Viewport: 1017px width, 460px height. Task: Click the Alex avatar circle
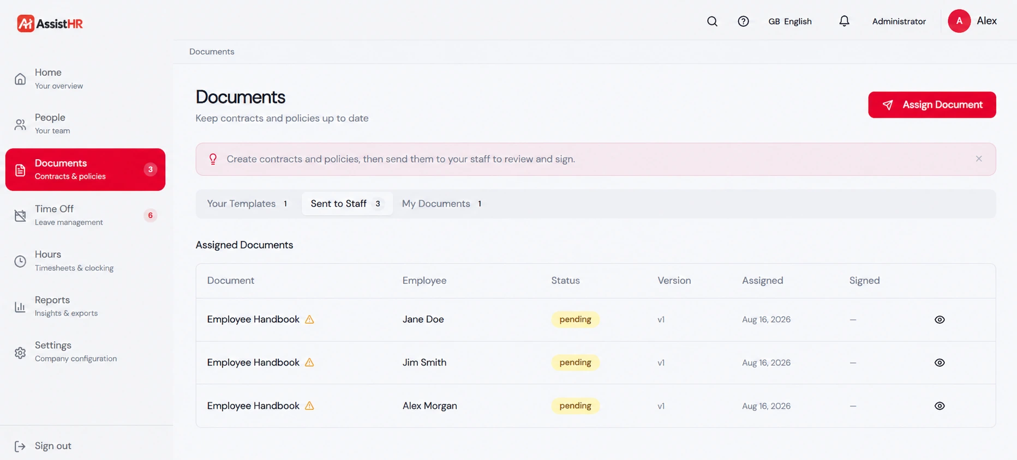tap(959, 21)
